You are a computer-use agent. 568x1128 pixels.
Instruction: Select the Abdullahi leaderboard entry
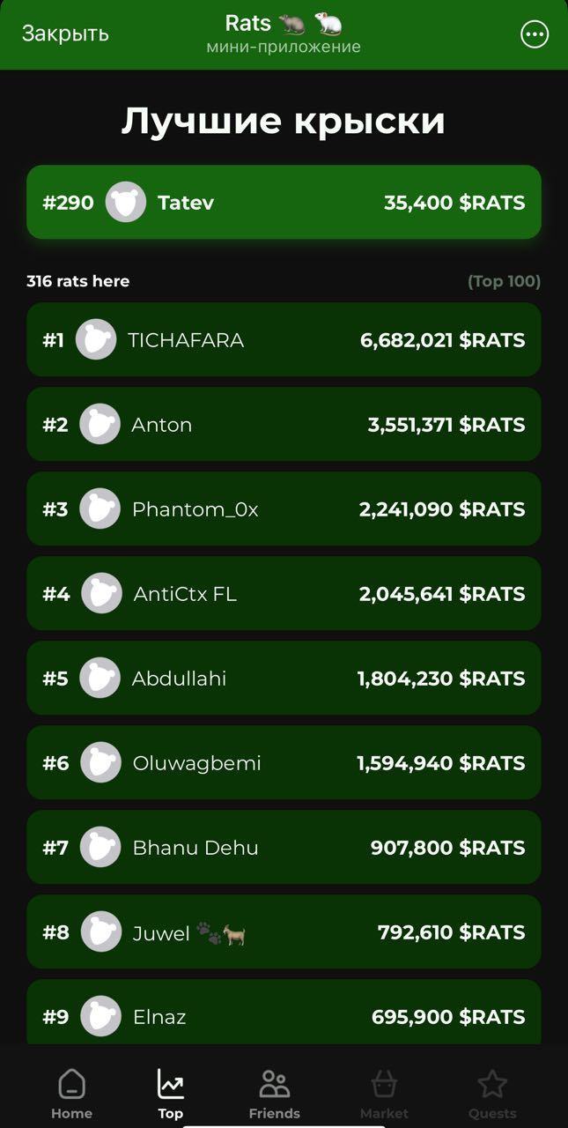284,679
